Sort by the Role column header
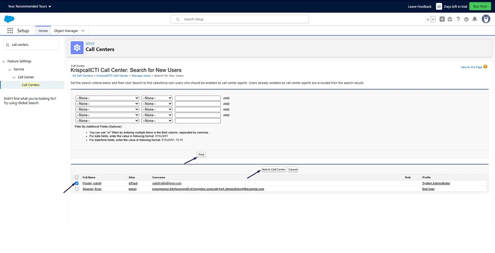495x253 pixels. 407,177
